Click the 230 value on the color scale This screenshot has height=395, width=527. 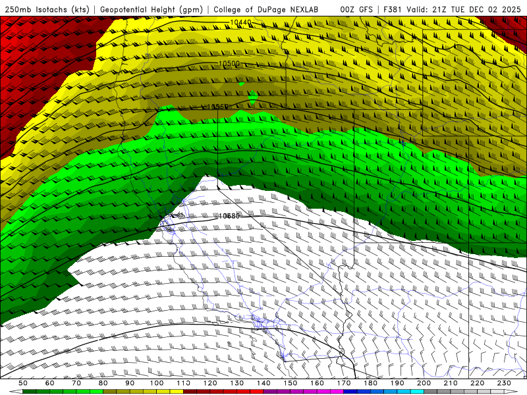click(x=504, y=383)
